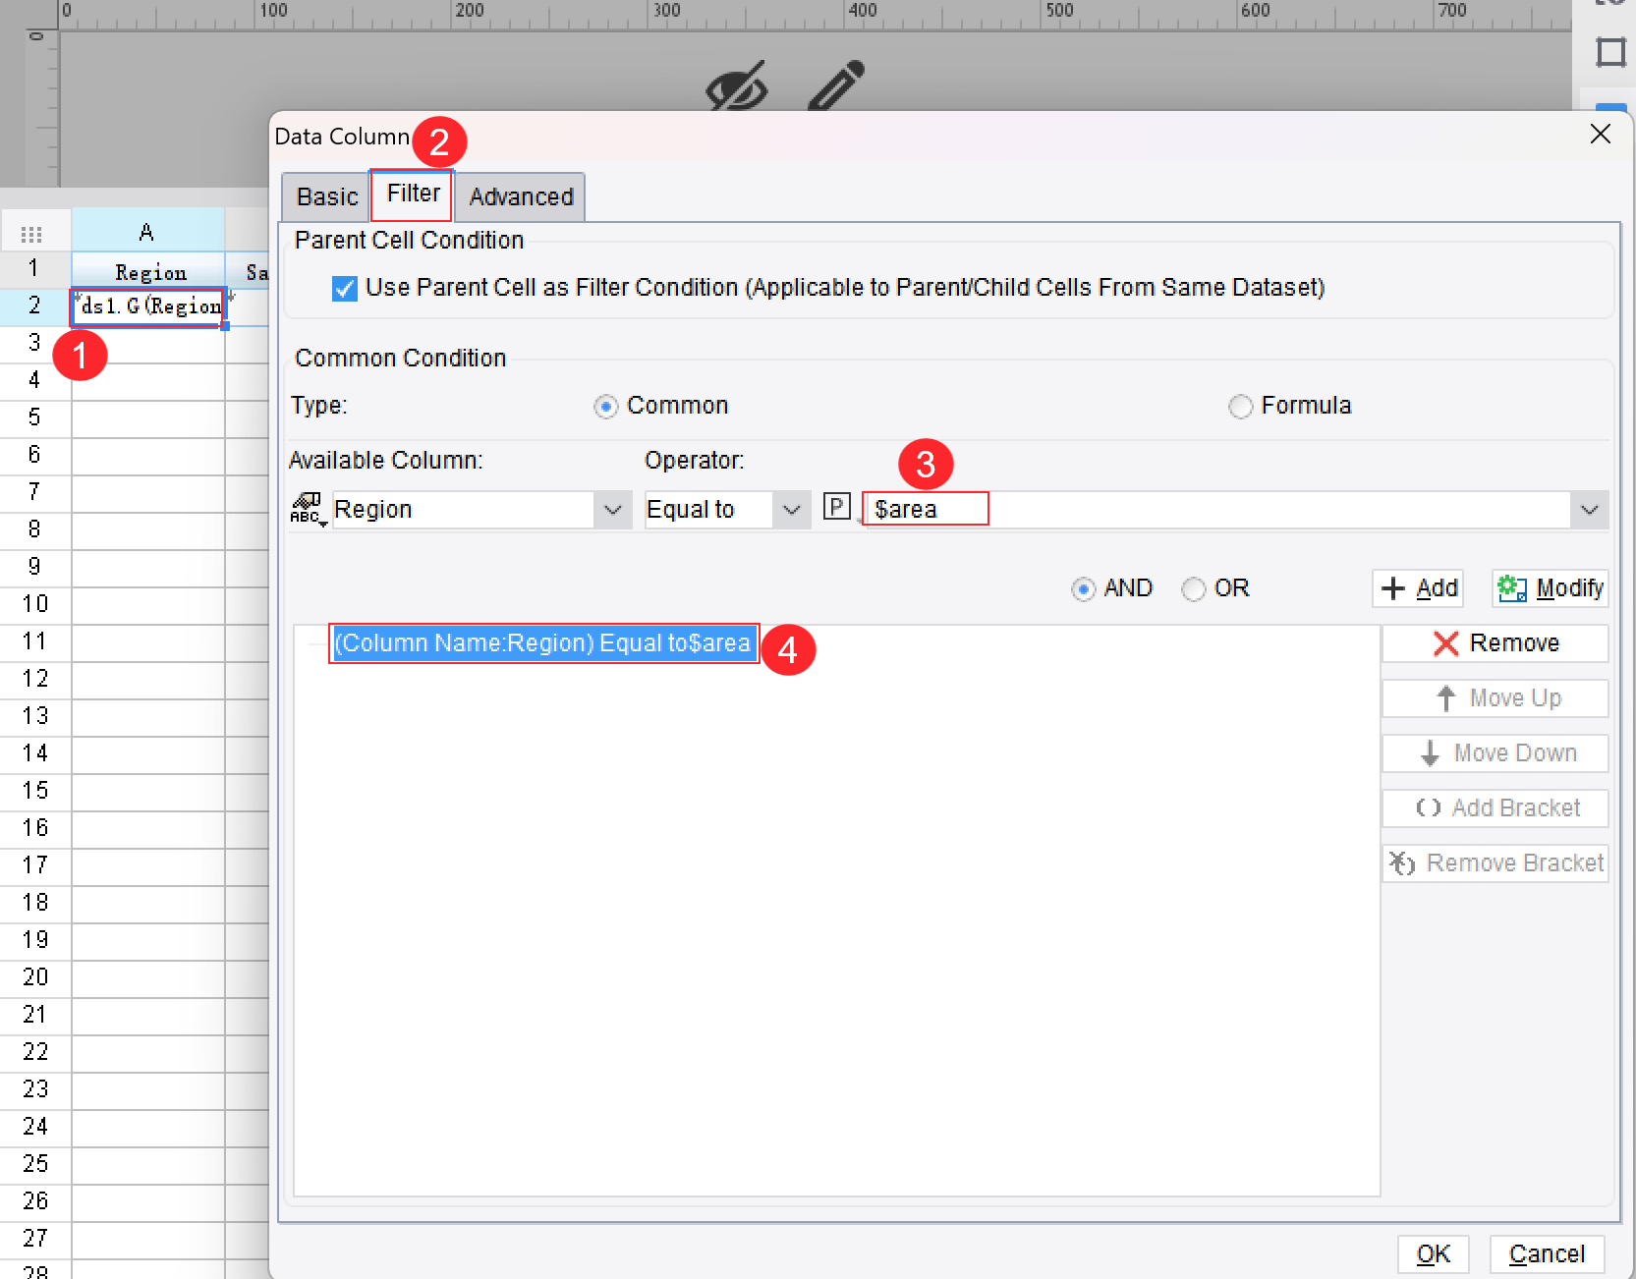Expand the $area value dropdown arrow
Image resolution: width=1636 pixels, height=1279 pixels.
pos(1589,510)
